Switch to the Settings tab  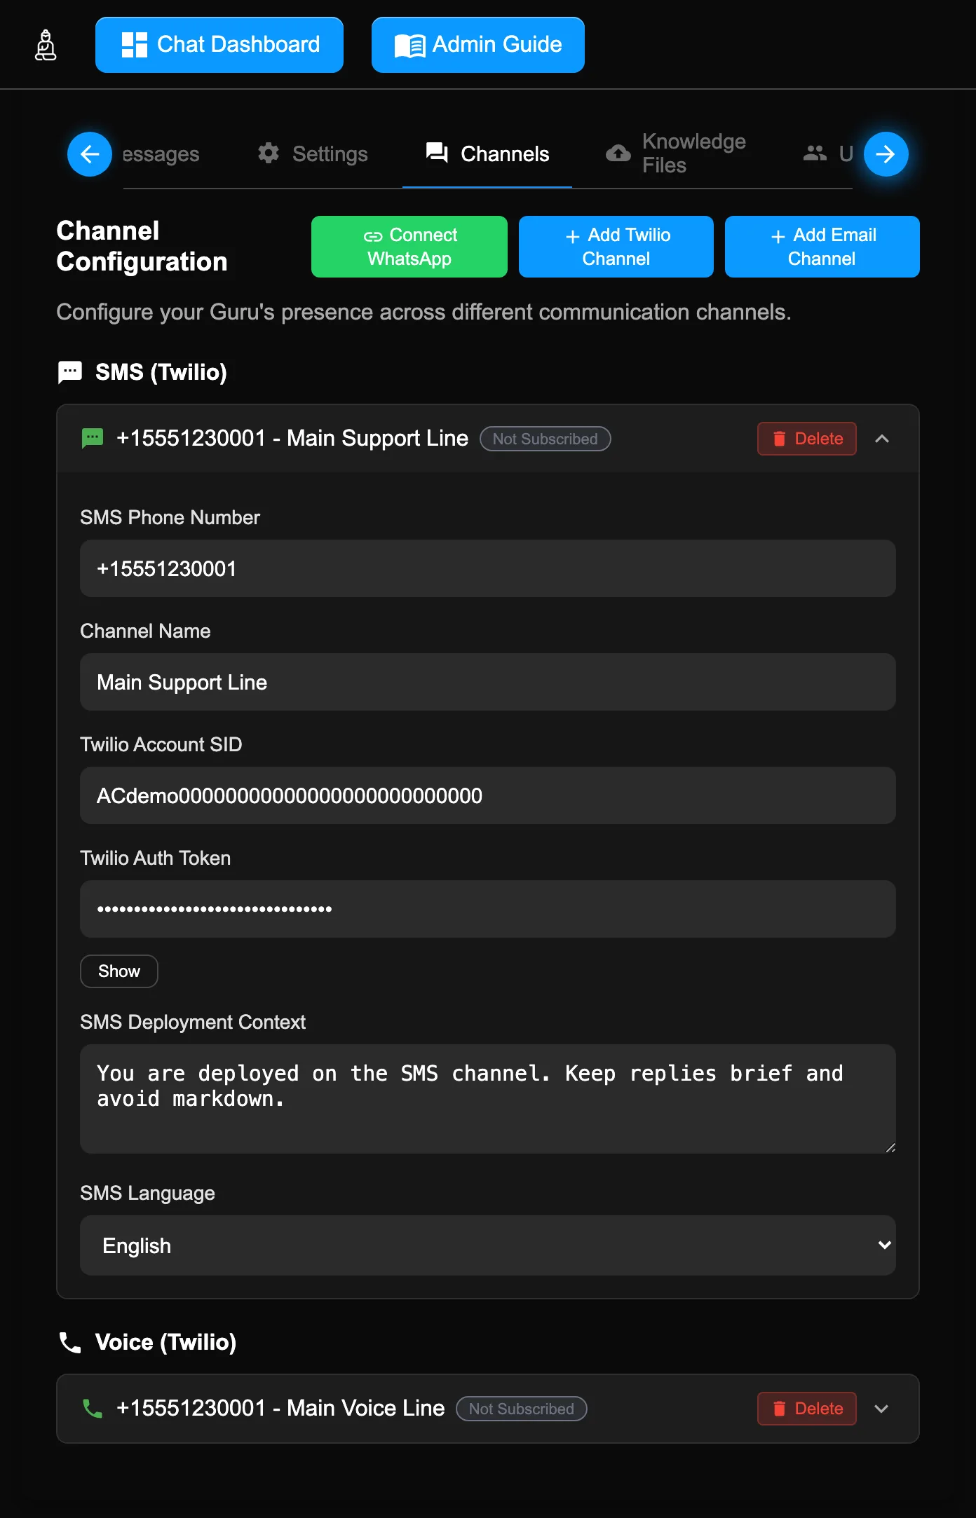pos(312,154)
